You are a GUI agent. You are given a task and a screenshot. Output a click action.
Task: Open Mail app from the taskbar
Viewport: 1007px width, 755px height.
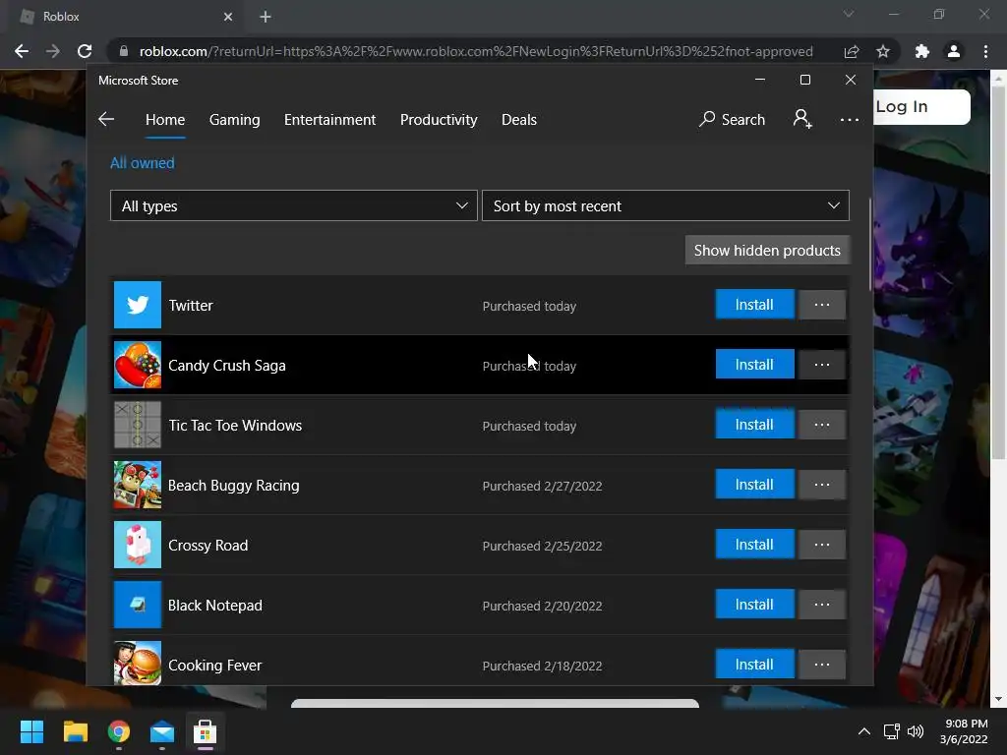162,731
